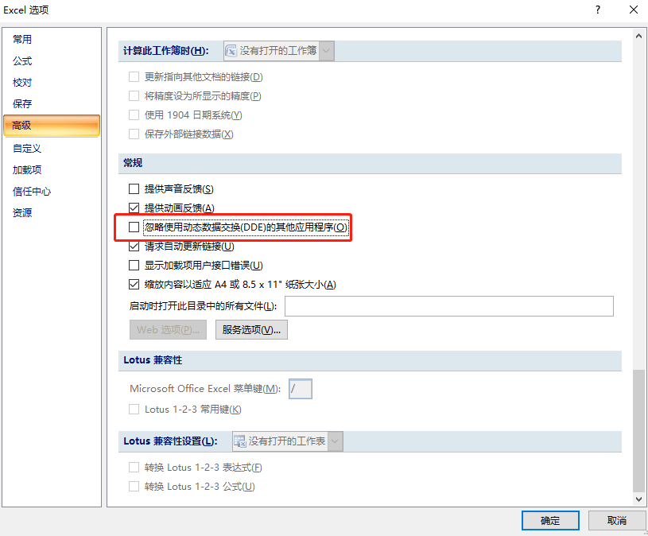Enable 提供声音反馈 checkbox
The height and width of the screenshot is (536, 648).
click(x=134, y=188)
